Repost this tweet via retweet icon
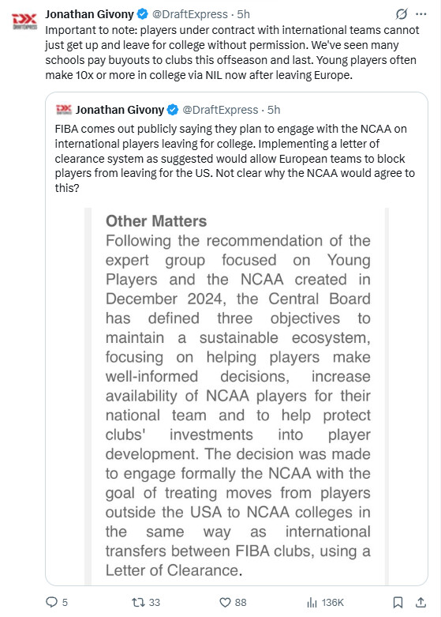This screenshot has height=617, width=441. (x=138, y=602)
